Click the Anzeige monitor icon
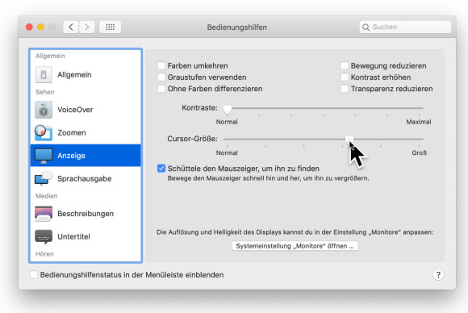 click(x=44, y=156)
